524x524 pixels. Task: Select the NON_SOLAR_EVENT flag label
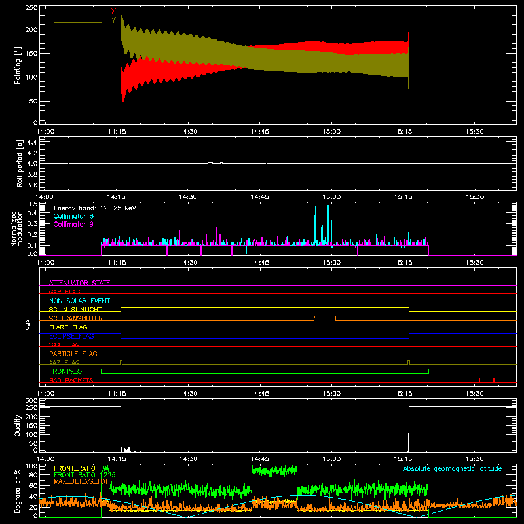coord(79,301)
